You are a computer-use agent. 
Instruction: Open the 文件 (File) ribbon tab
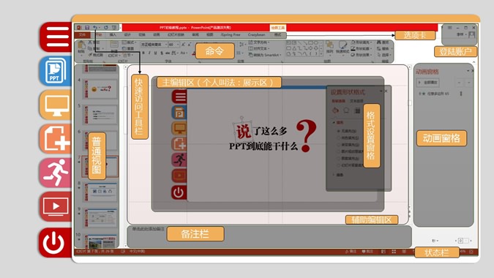pos(82,34)
